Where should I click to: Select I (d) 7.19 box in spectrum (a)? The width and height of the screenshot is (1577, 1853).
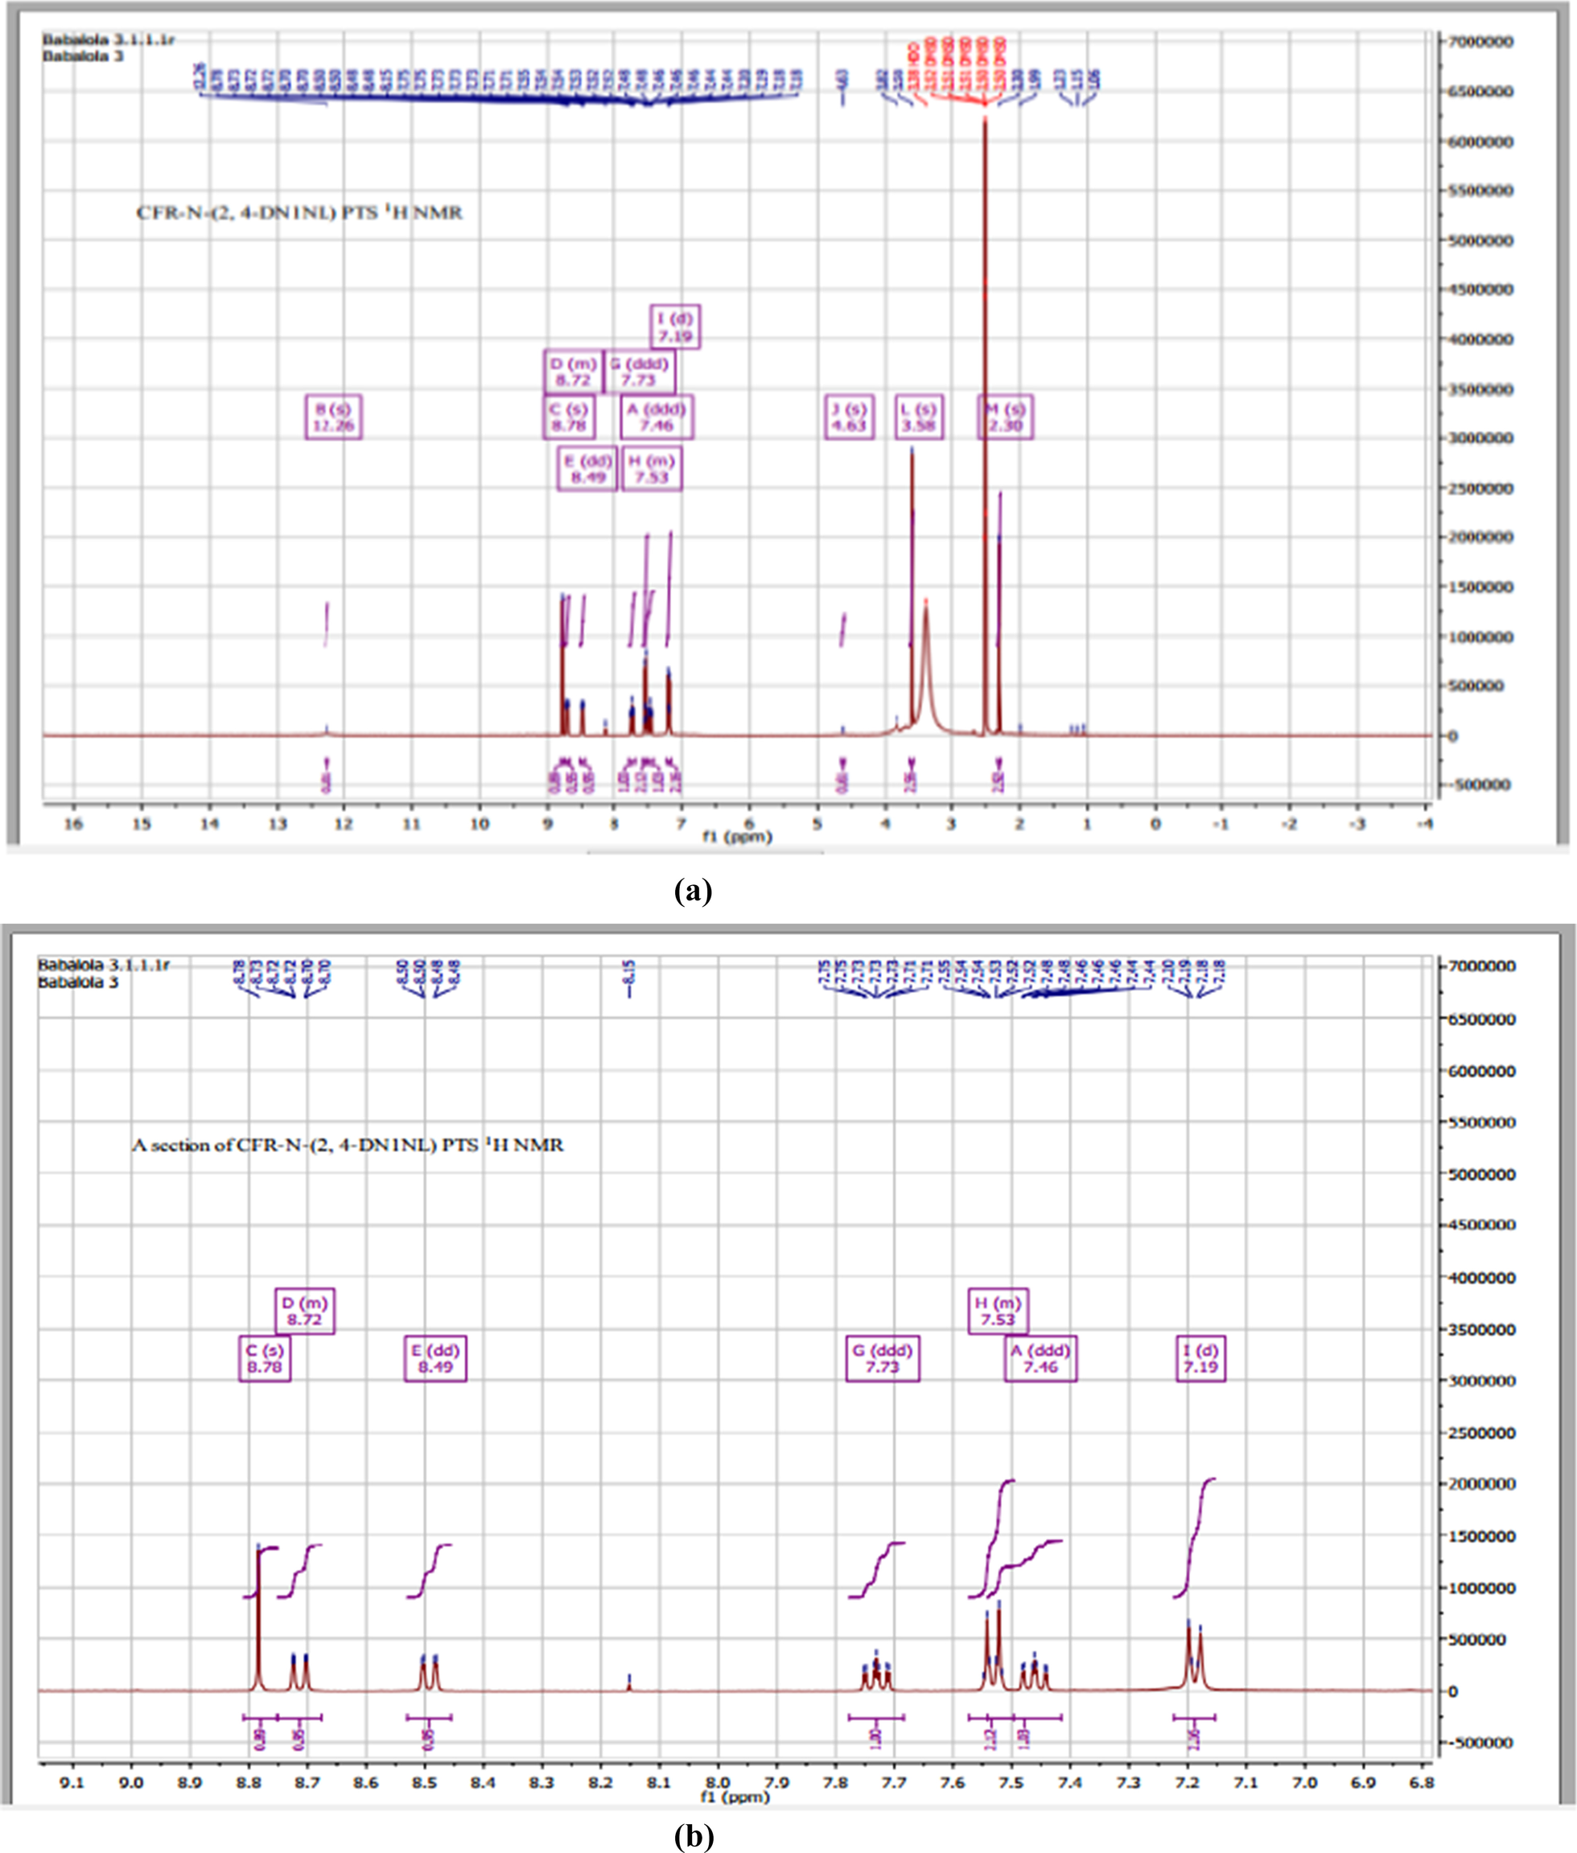click(x=675, y=326)
